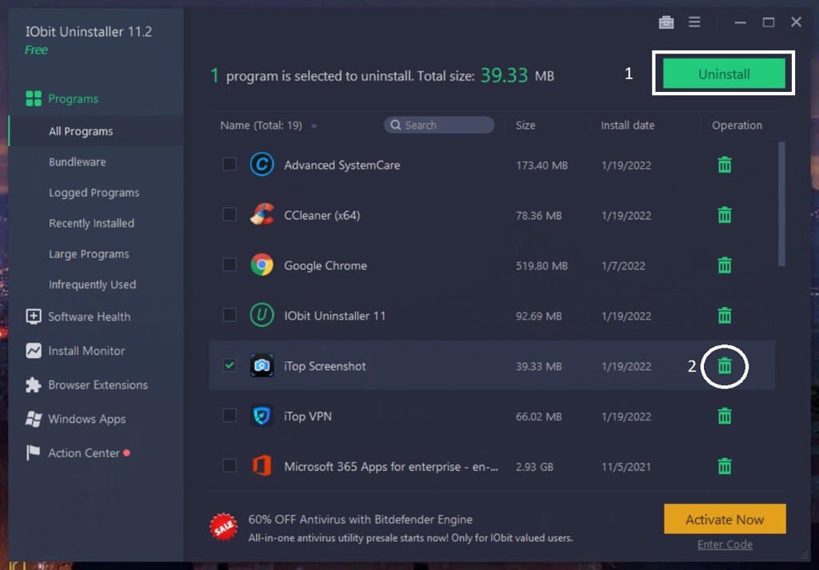Open the Logged Programs section
Screen dimensions: 819x570
tap(96, 193)
